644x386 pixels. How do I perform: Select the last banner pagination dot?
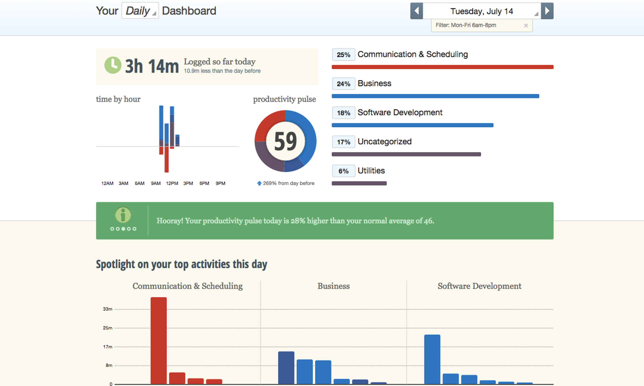tap(134, 229)
